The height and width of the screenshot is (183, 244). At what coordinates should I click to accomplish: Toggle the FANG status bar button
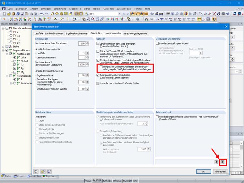[x=88, y=181]
